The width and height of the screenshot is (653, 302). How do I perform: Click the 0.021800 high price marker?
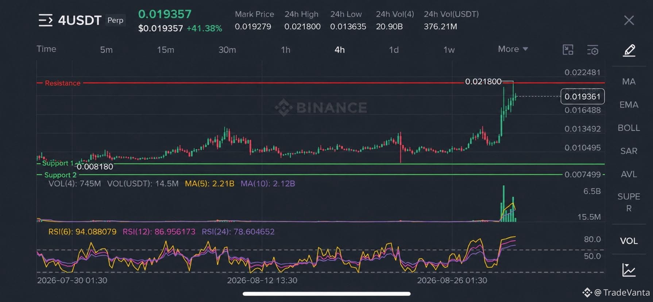click(483, 82)
